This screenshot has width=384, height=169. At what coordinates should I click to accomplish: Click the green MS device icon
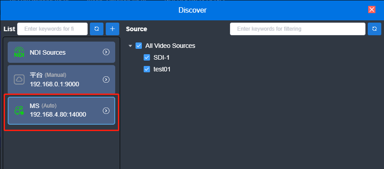coord(19,111)
